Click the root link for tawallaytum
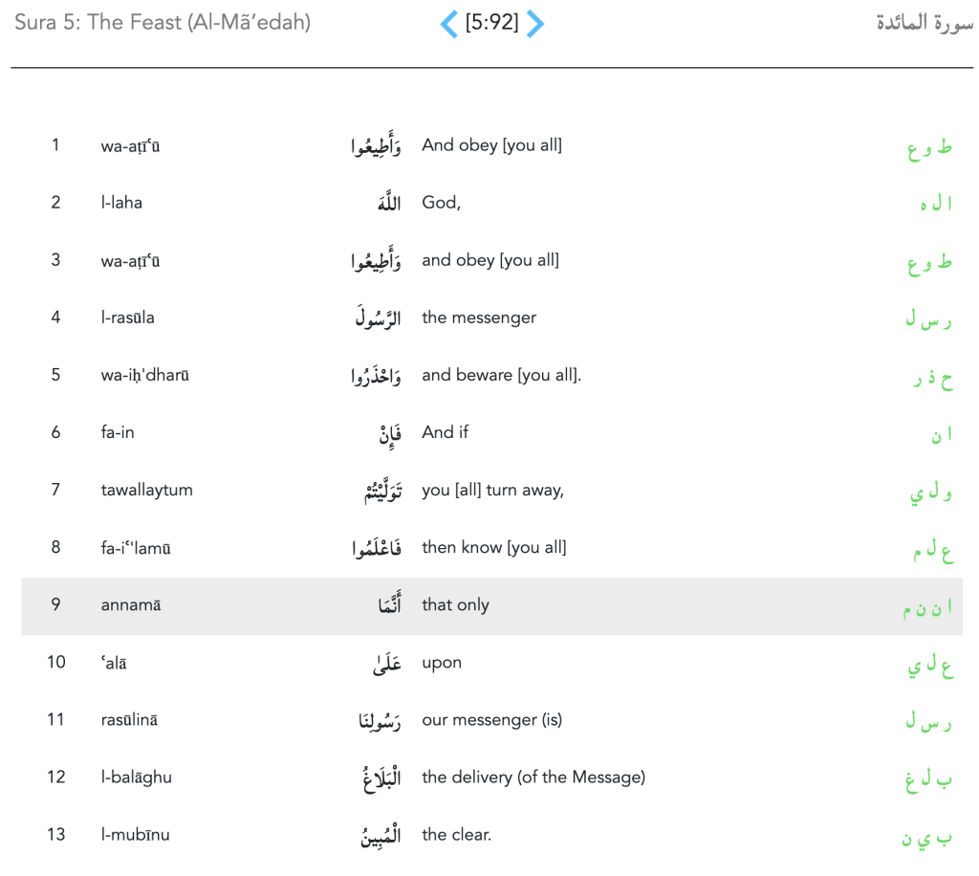Image resolution: width=979 pixels, height=876 pixels. 931,493
